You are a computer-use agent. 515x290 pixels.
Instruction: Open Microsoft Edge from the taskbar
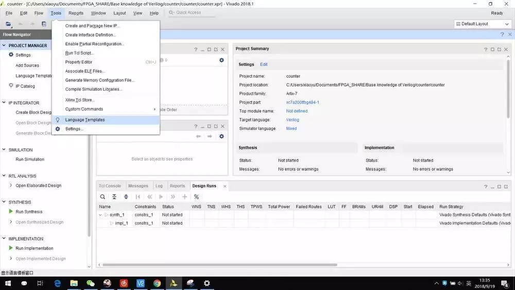[58, 283]
